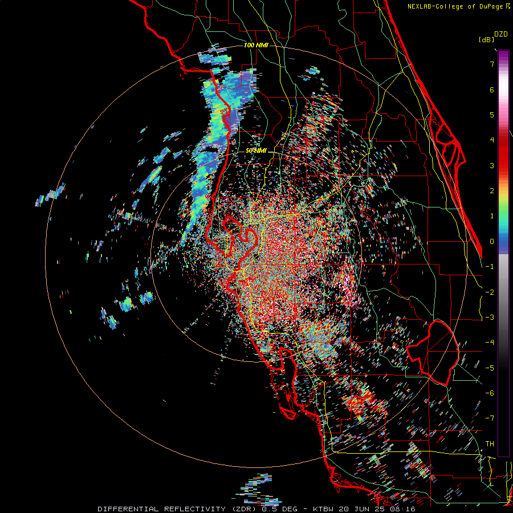
Task: Click the 6 dB tick label on scale
Action: pos(492,89)
